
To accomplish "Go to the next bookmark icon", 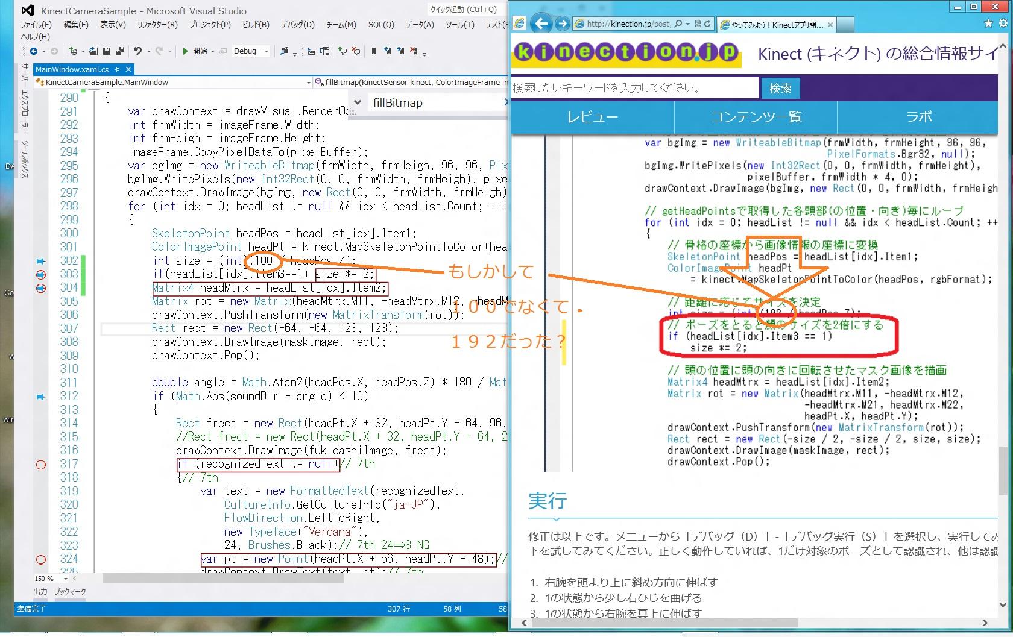I will pos(400,51).
